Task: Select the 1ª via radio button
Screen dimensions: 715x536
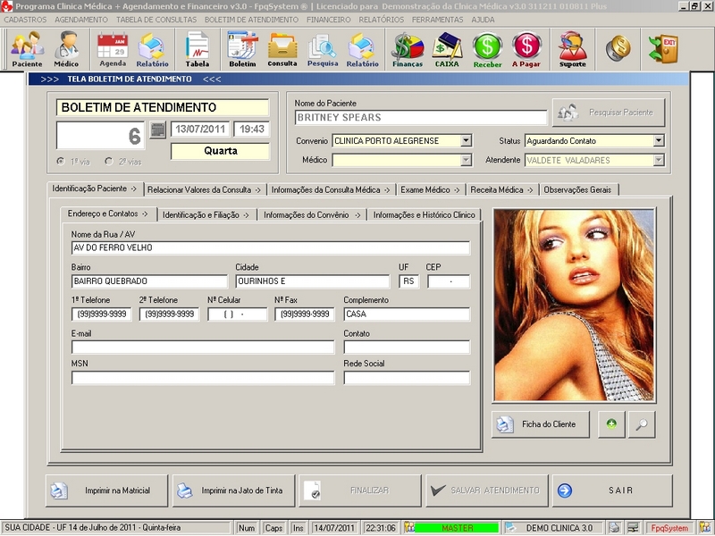Action: (61, 161)
